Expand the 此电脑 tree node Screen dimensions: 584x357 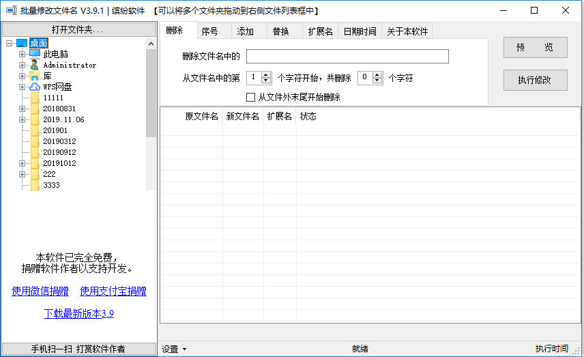[x=22, y=54]
